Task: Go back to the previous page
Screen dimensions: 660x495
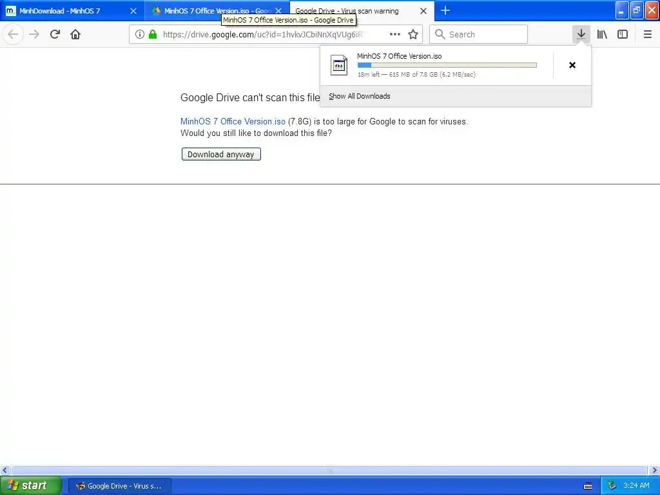Action: coord(13,34)
